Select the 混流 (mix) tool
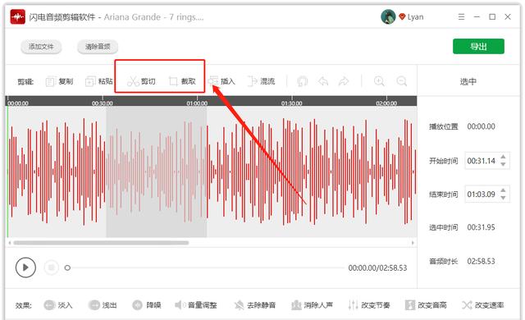Screen dimensions: 525x320 261,81
